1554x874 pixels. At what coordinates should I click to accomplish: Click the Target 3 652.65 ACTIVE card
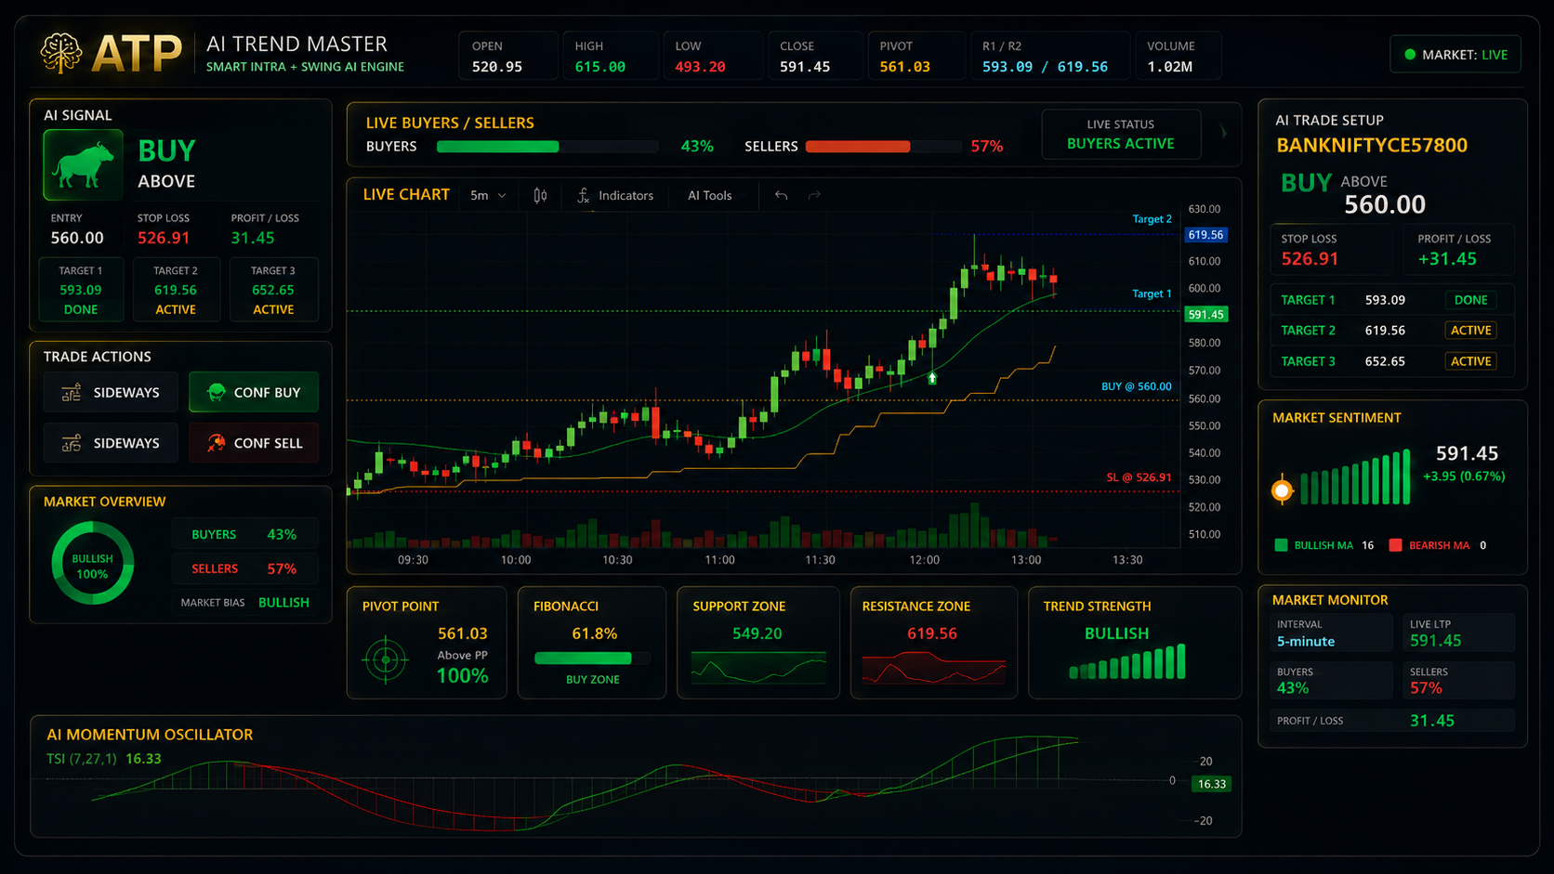[x=273, y=290]
